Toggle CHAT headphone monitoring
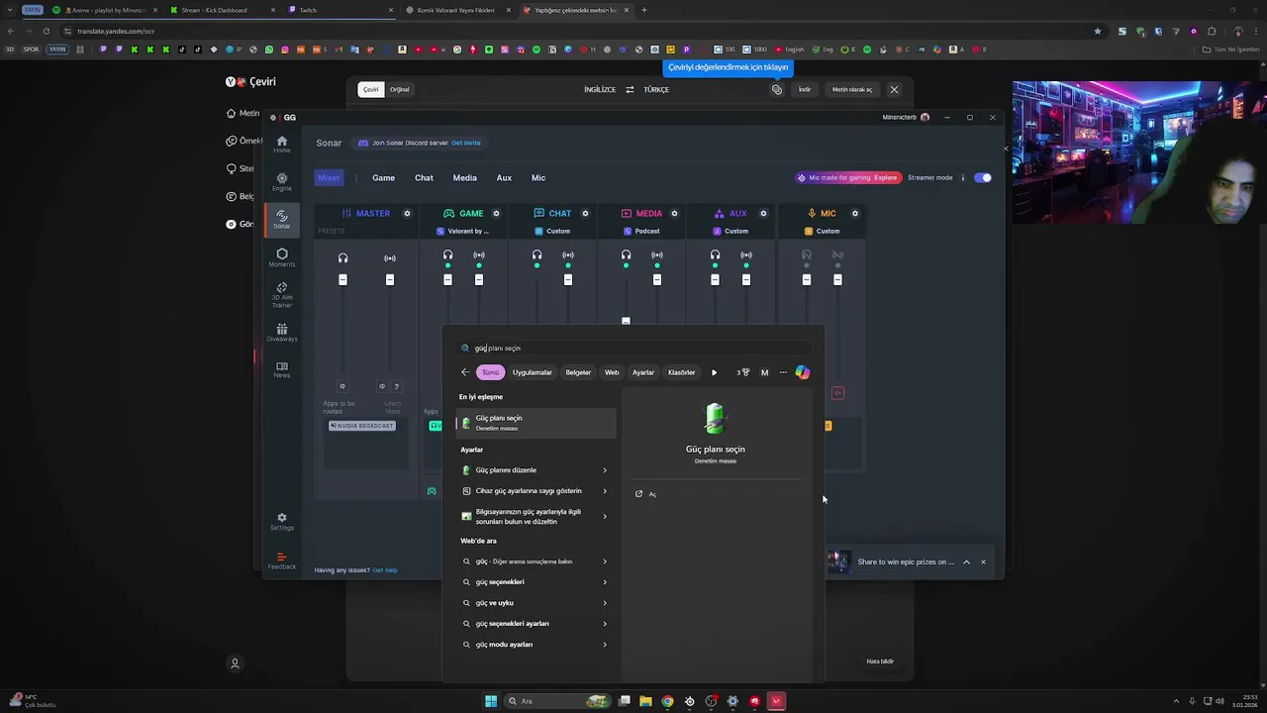 pyautogui.click(x=536, y=255)
